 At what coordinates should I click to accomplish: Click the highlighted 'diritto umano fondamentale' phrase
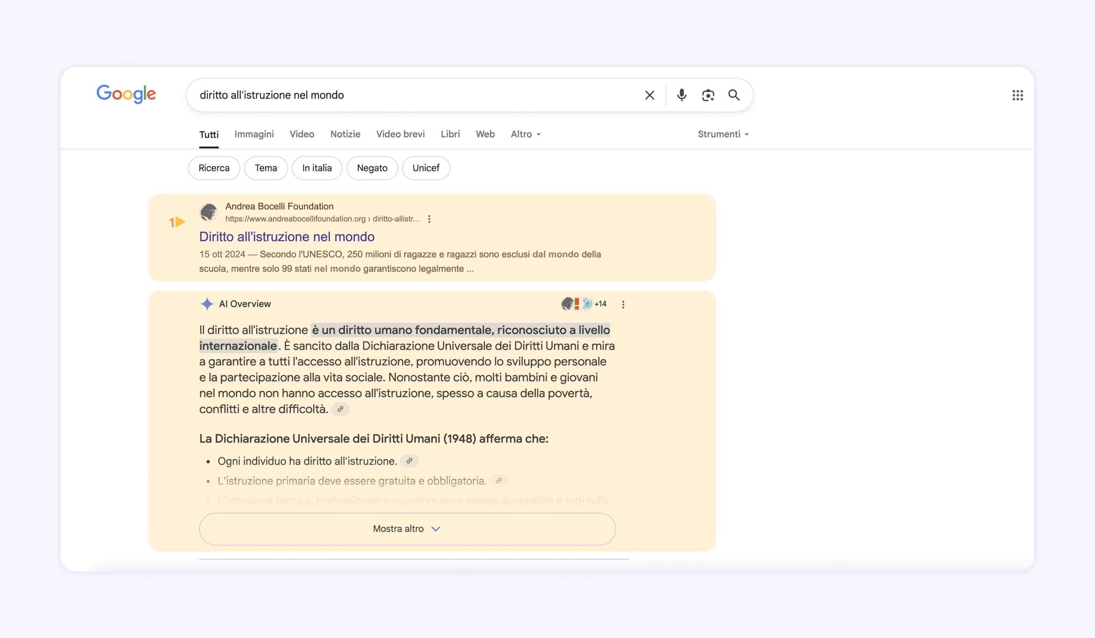[x=405, y=338]
